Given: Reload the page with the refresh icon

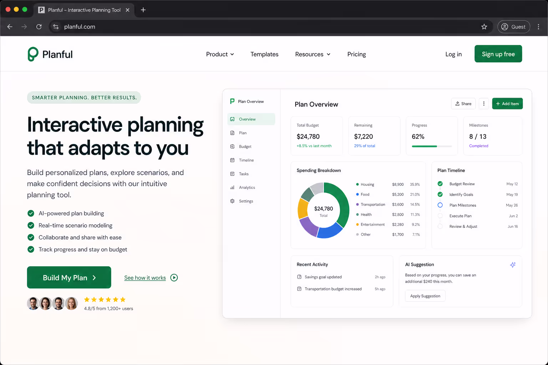Looking at the screenshot, I should (x=39, y=27).
